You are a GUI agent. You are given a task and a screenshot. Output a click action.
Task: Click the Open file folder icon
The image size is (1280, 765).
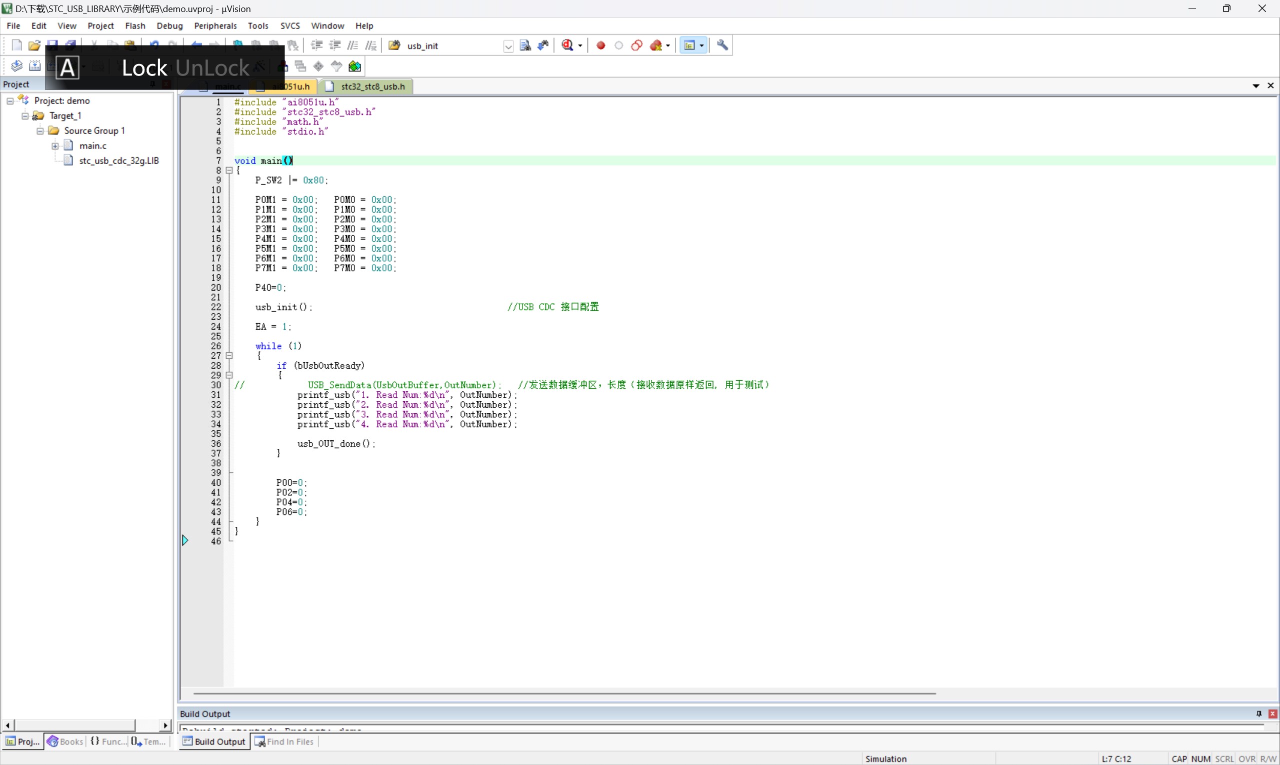tap(34, 46)
